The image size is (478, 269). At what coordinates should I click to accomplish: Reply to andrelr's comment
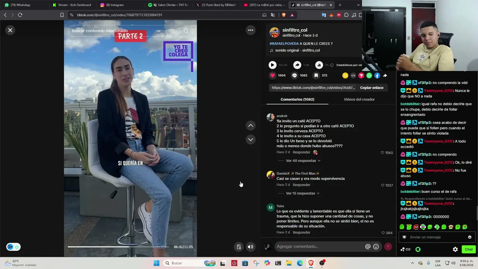point(301,152)
